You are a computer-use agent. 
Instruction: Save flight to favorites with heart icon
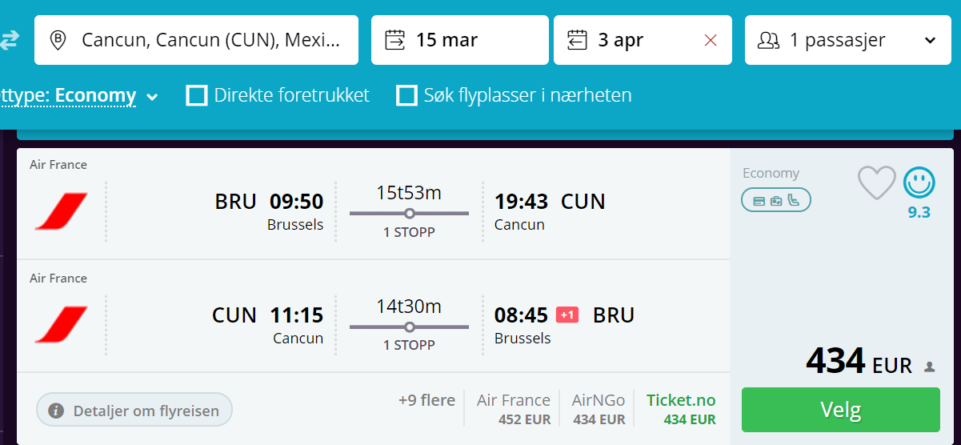click(876, 182)
